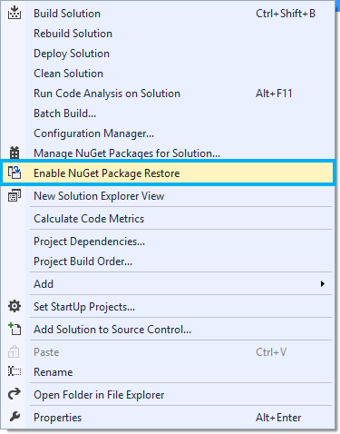The height and width of the screenshot is (434, 340).
Task: Click the Build Solution icon
Action: (x=15, y=14)
